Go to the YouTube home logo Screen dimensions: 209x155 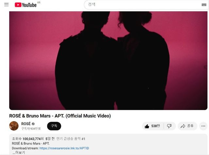tap(25, 5)
